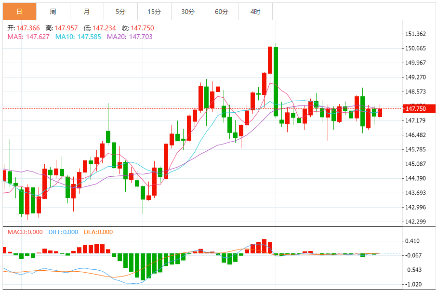The image size is (437, 290).
Task: Click the 142.996 price axis label
Action: coord(415,207)
